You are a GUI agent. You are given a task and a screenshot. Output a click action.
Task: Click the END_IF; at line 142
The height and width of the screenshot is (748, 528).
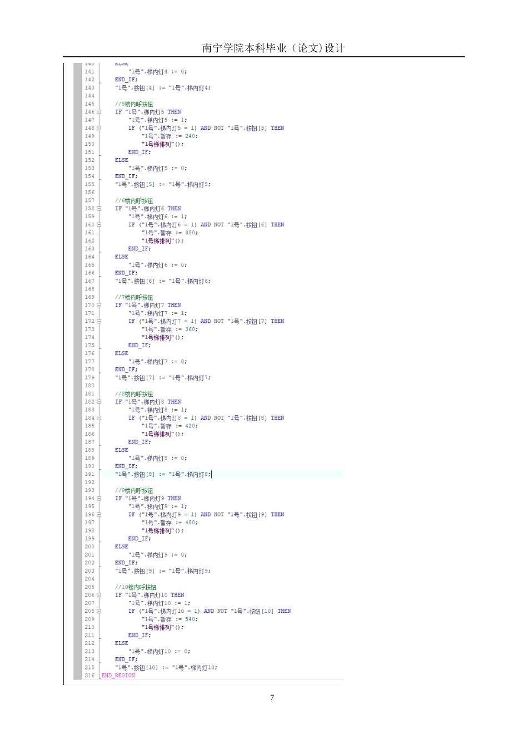tap(126, 80)
